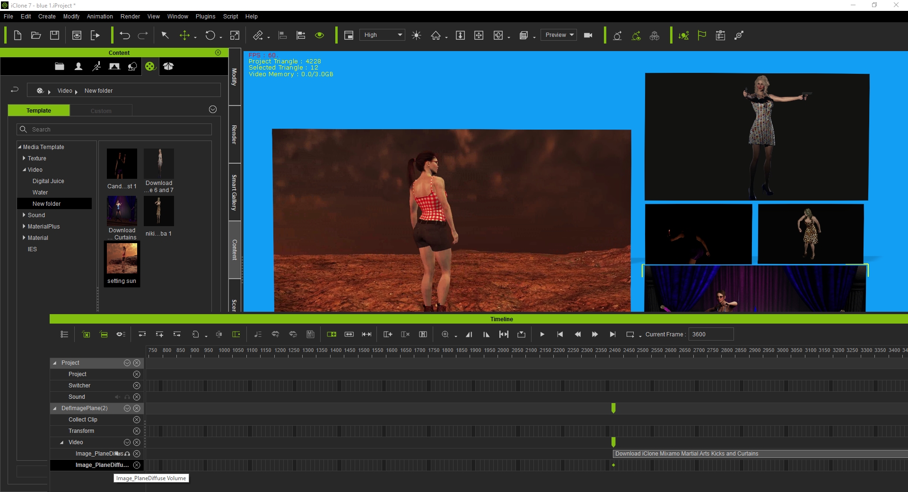Expand the Texture tree node

(x=24, y=158)
